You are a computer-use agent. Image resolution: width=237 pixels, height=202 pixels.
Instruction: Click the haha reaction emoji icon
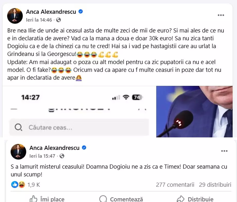[22, 184]
